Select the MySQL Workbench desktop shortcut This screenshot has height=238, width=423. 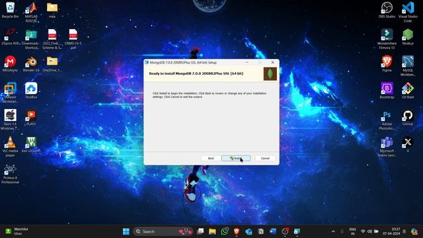pos(408,66)
